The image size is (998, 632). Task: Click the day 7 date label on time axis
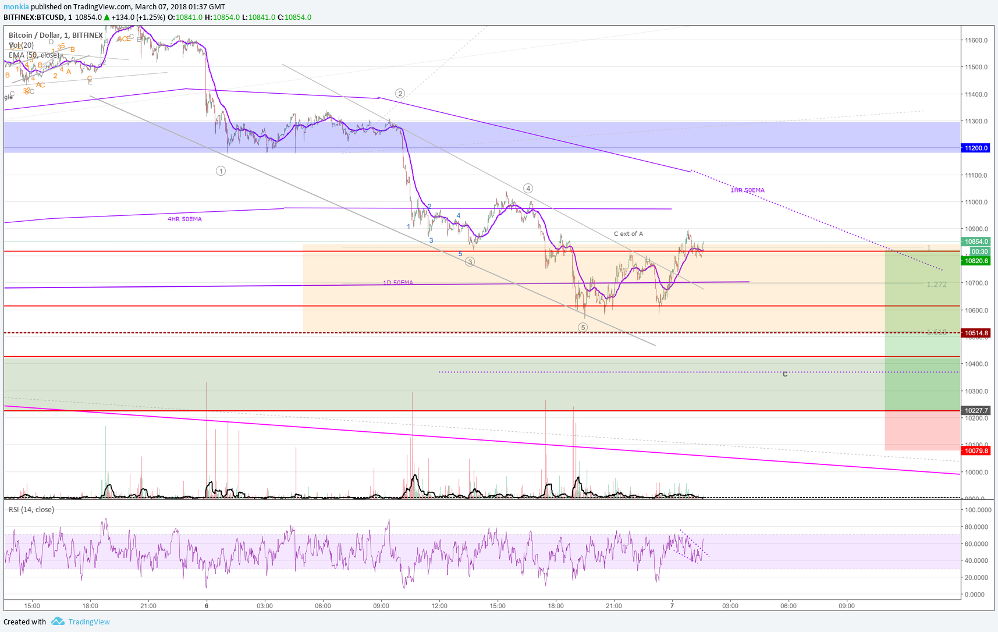coord(672,606)
